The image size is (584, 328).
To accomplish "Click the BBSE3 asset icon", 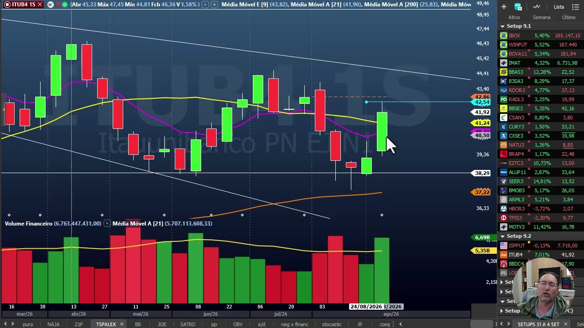I will [504, 108].
